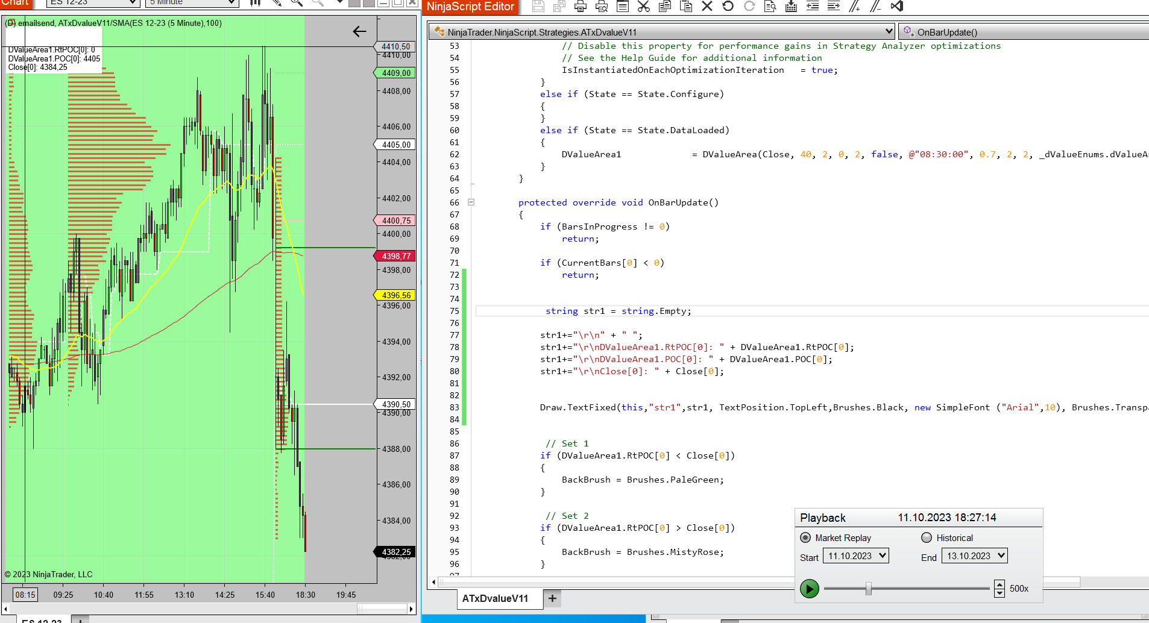
Task: Click the Print icon in editor toolbar
Action: (581, 7)
